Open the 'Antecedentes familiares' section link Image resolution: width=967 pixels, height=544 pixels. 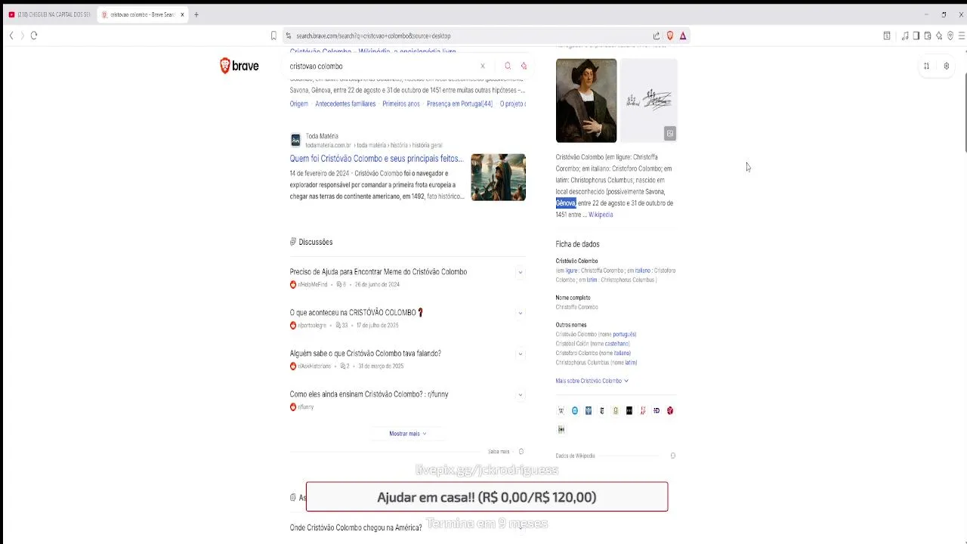click(345, 104)
